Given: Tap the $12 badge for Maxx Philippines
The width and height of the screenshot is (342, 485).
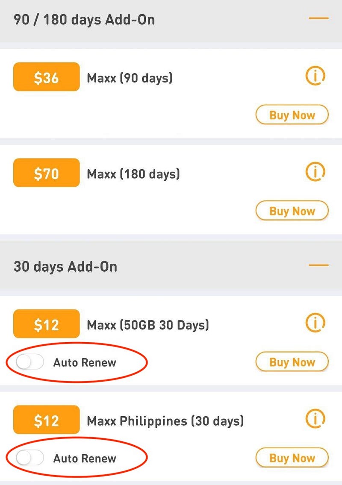Looking at the screenshot, I should pyautogui.click(x=47, y=420).
